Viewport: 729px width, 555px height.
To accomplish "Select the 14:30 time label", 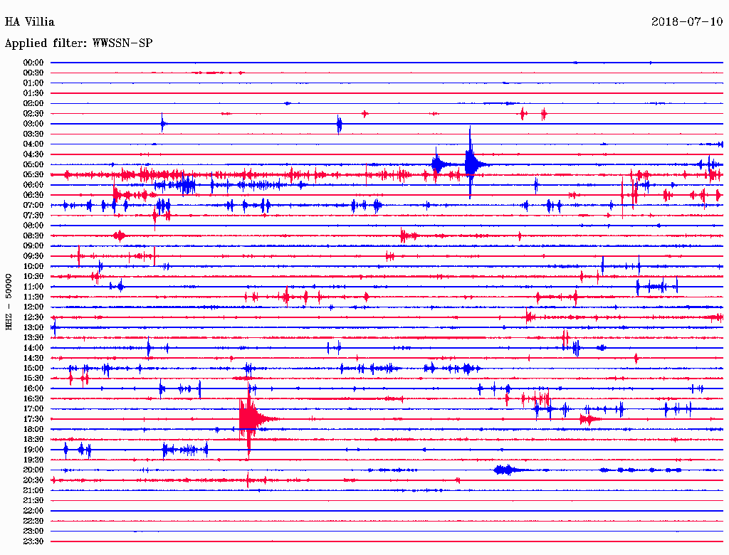I will coord(33,358).
